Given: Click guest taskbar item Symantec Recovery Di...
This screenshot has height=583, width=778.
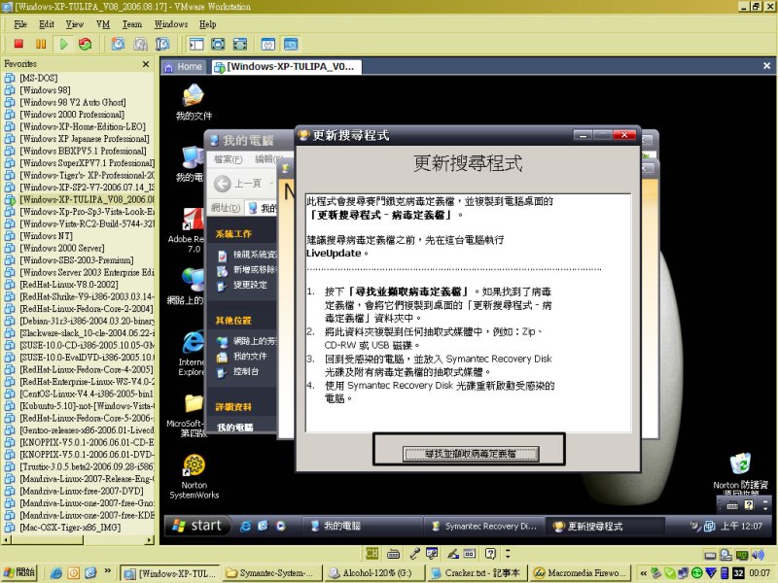Looking at the screenshot, I should (483, 526).
